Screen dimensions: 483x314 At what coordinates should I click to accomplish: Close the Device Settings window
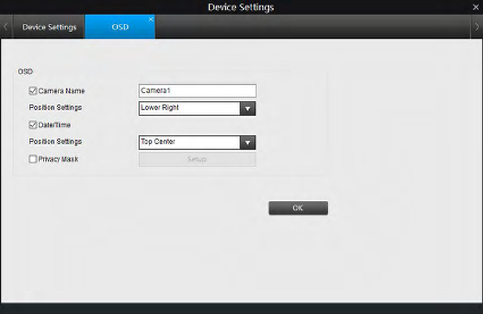(x=476, y=7)
